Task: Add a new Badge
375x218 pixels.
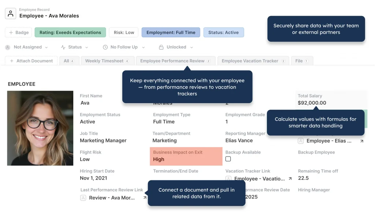Action: pos(18,33)
